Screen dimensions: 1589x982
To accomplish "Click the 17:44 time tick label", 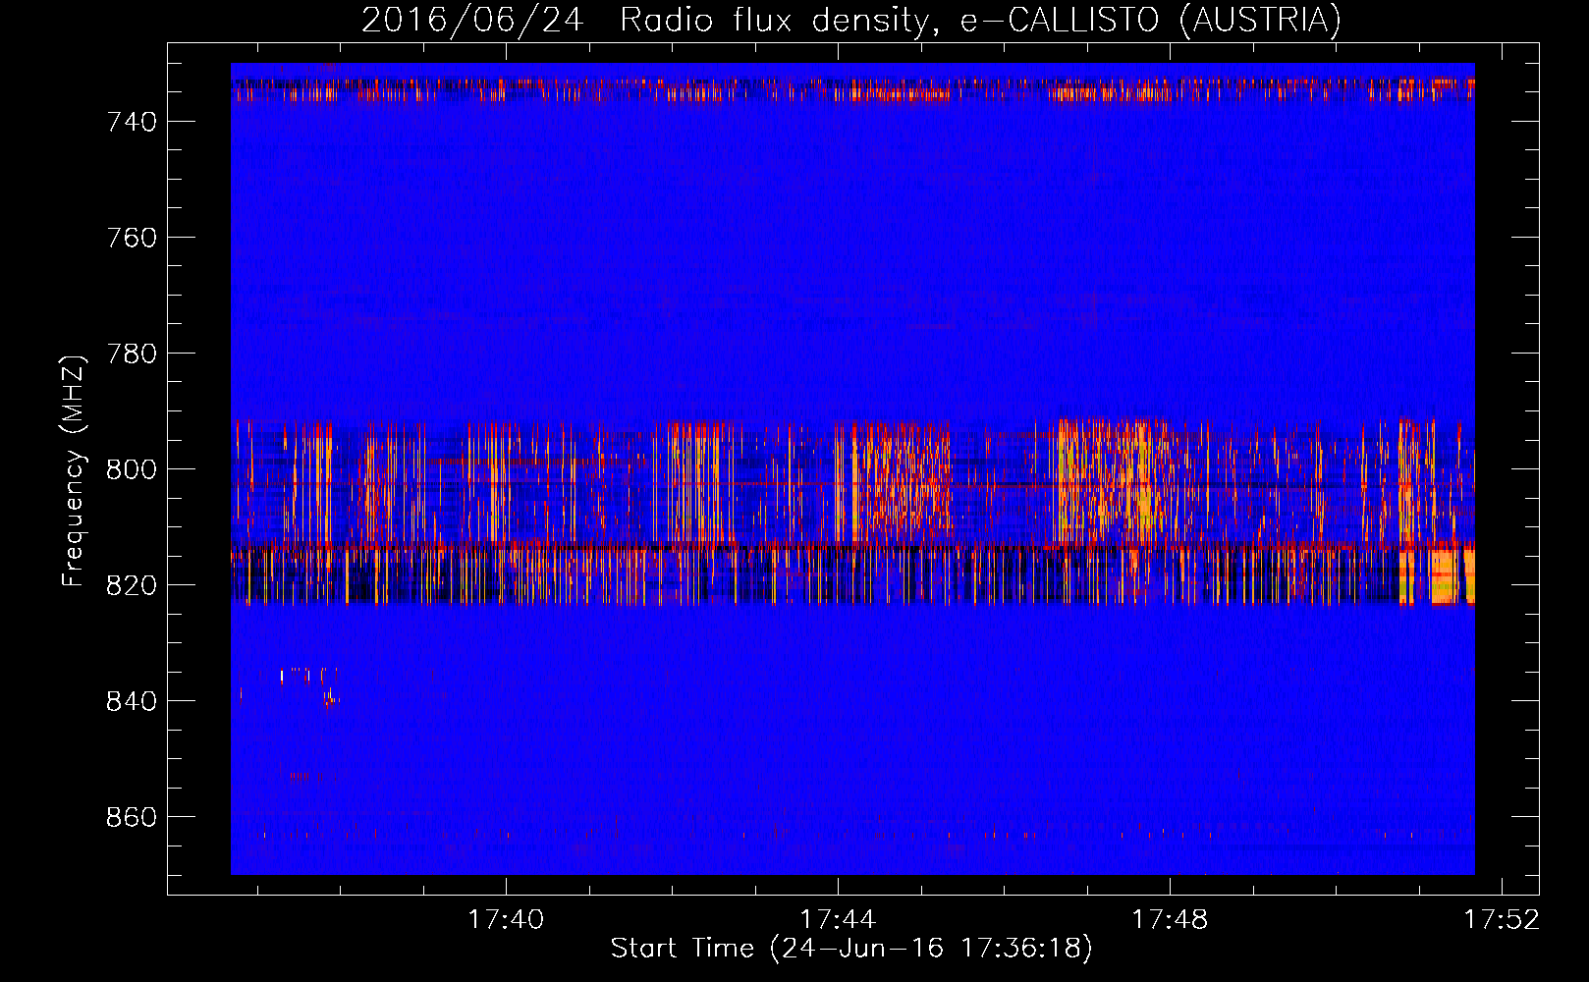I will [x=838, y=920].
